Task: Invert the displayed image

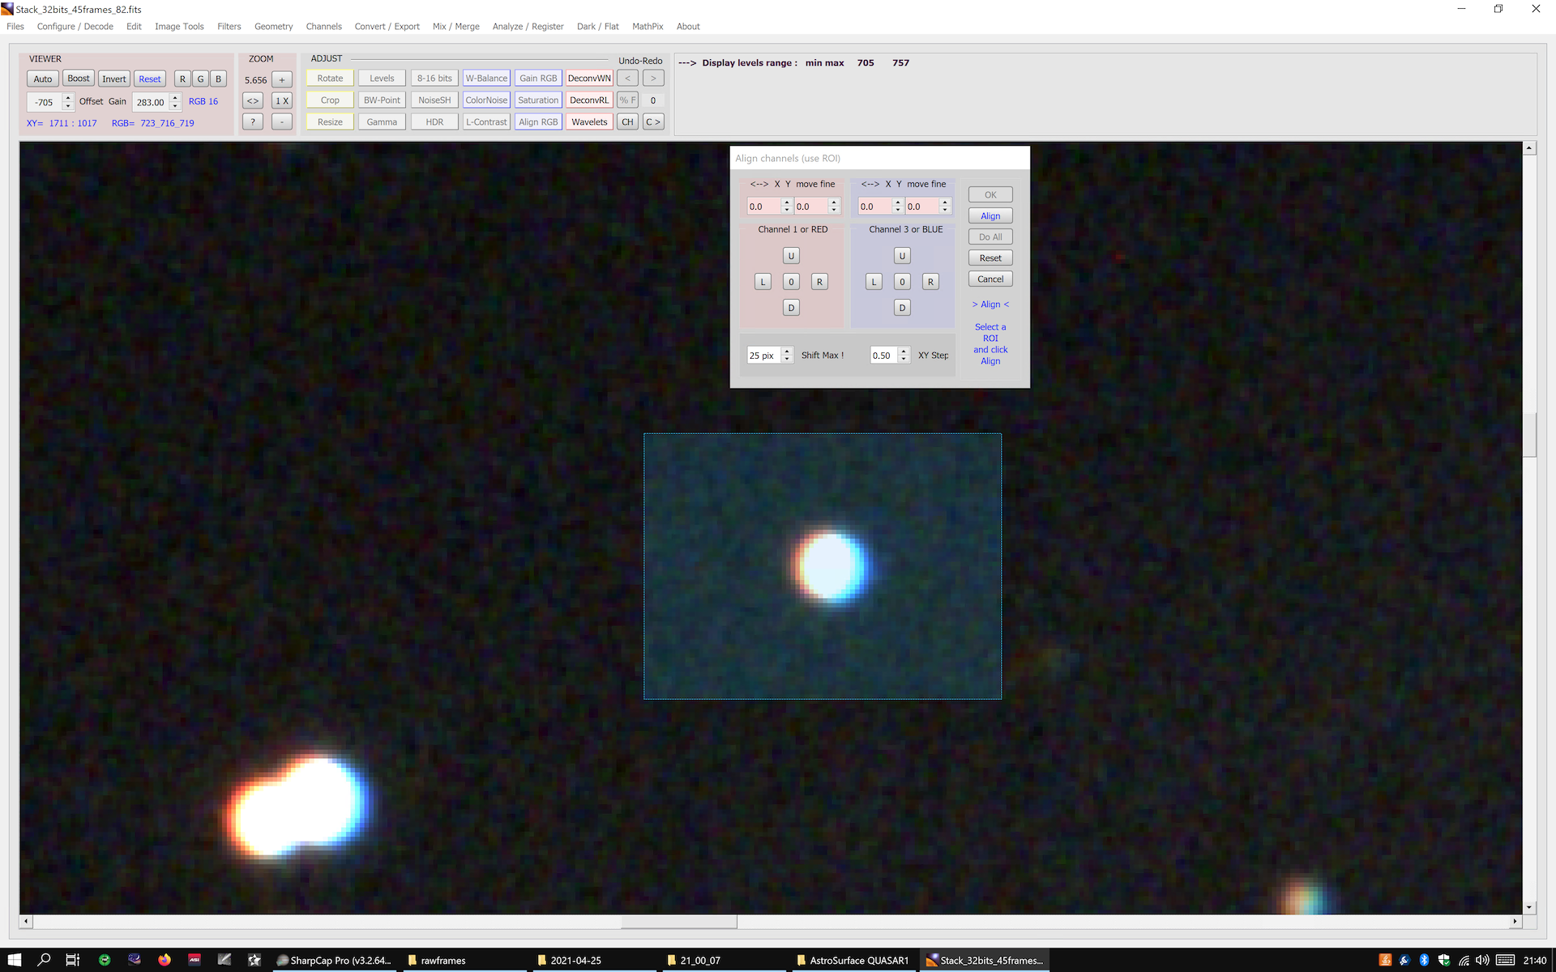Action: click(x=114, y=79)
